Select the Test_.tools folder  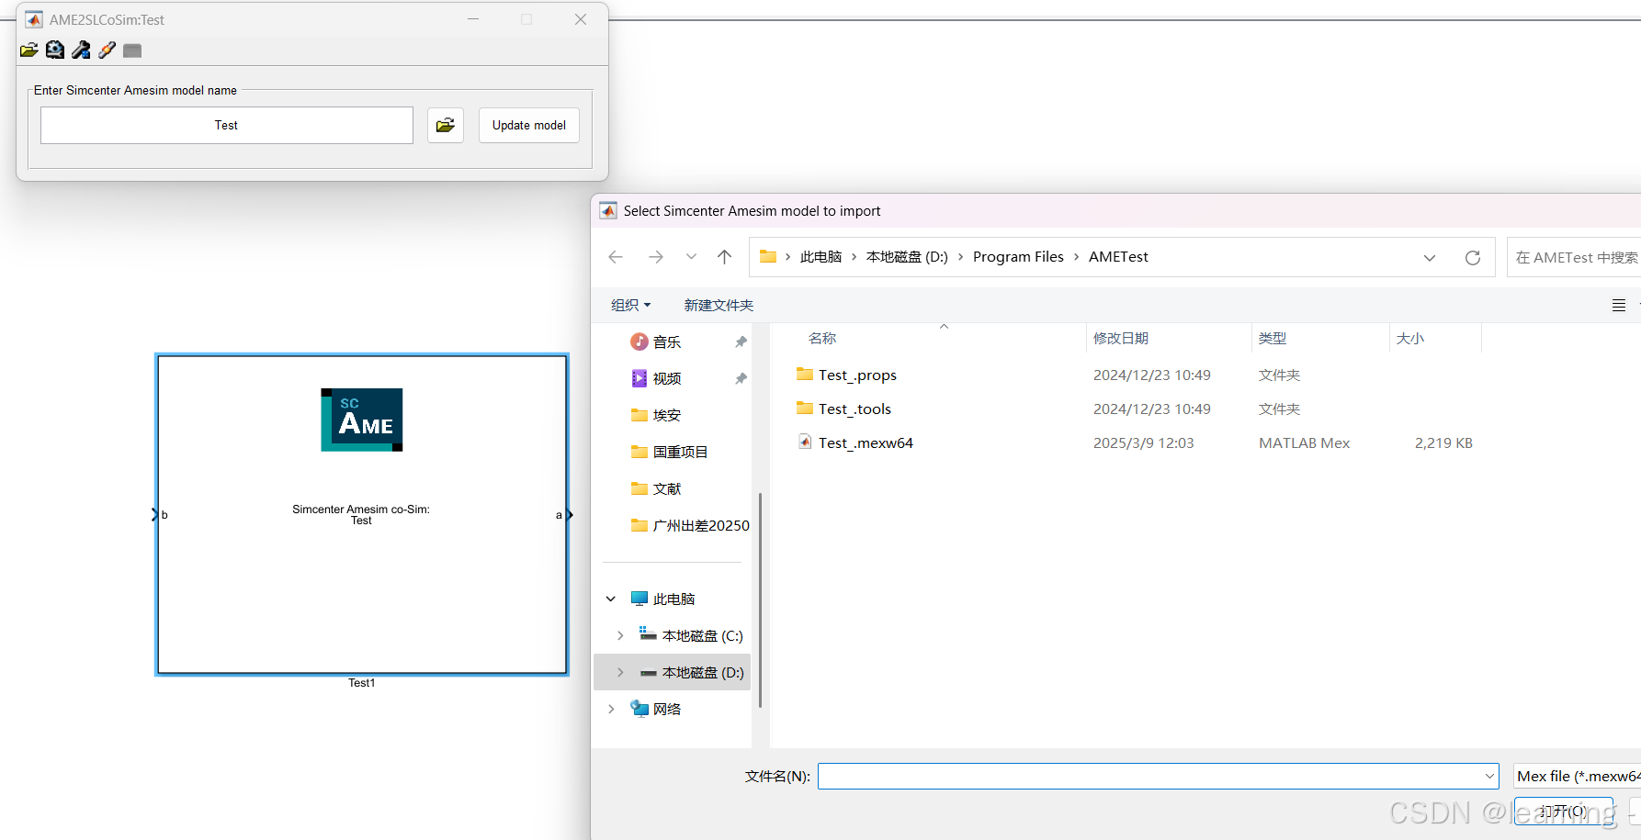click(854, 409)
